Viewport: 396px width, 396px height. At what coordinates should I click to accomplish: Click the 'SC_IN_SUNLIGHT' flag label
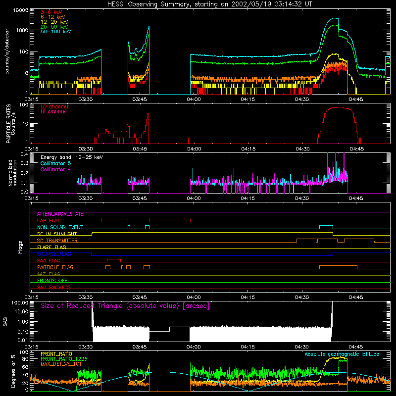click(57, 234)
